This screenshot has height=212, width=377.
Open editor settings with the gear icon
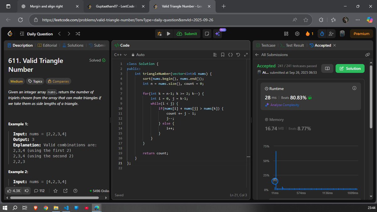tap(297, 34)
